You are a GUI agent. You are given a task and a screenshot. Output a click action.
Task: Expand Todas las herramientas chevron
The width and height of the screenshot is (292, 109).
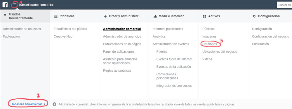(44, 104)
